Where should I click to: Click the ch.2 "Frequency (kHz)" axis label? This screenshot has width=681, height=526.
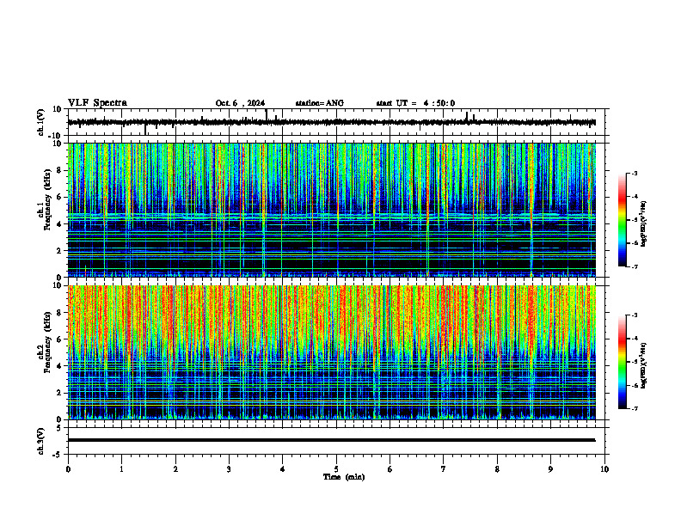[x=47, y=342]
